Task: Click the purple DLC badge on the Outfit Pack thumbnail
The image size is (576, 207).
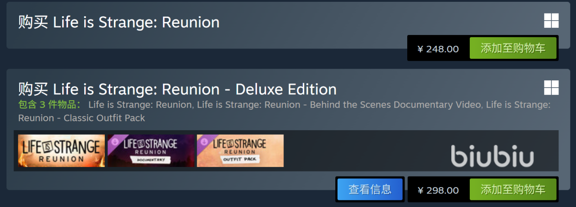Action: (x=203, y=141)
